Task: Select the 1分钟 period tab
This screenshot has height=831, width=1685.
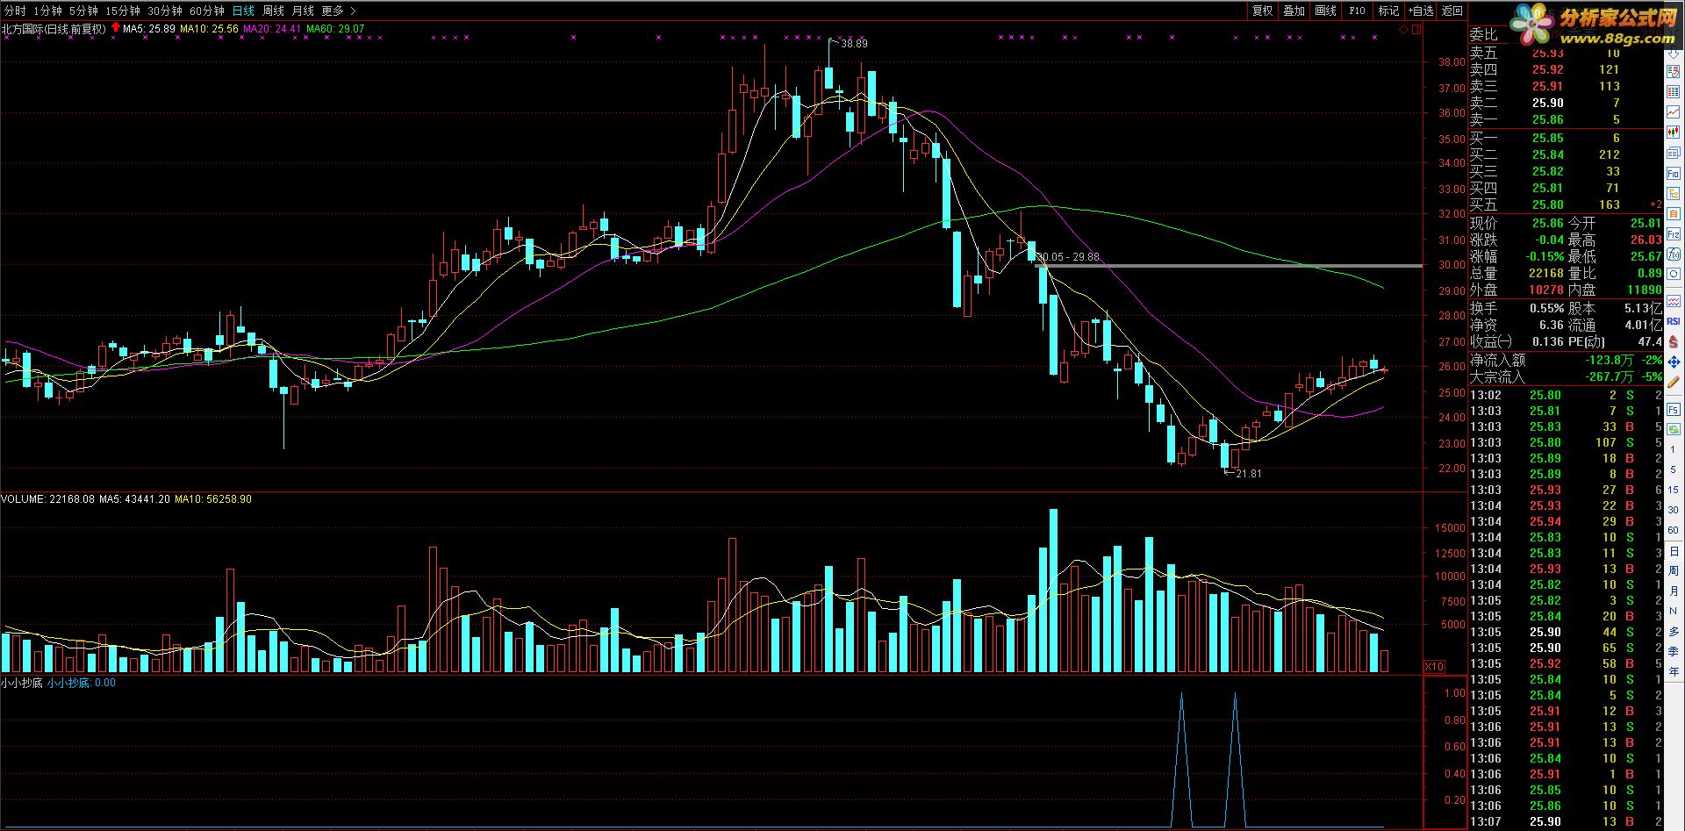Action: 47,11
